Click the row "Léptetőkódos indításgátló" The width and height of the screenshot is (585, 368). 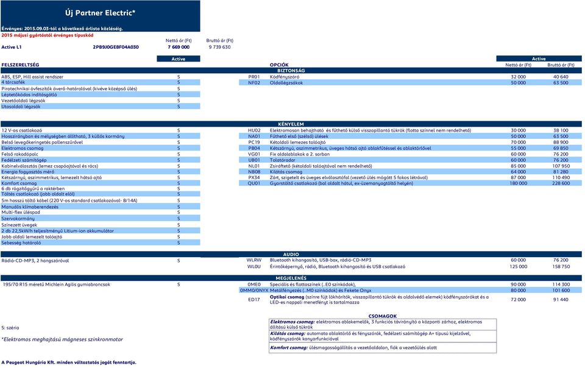(101, 94)
